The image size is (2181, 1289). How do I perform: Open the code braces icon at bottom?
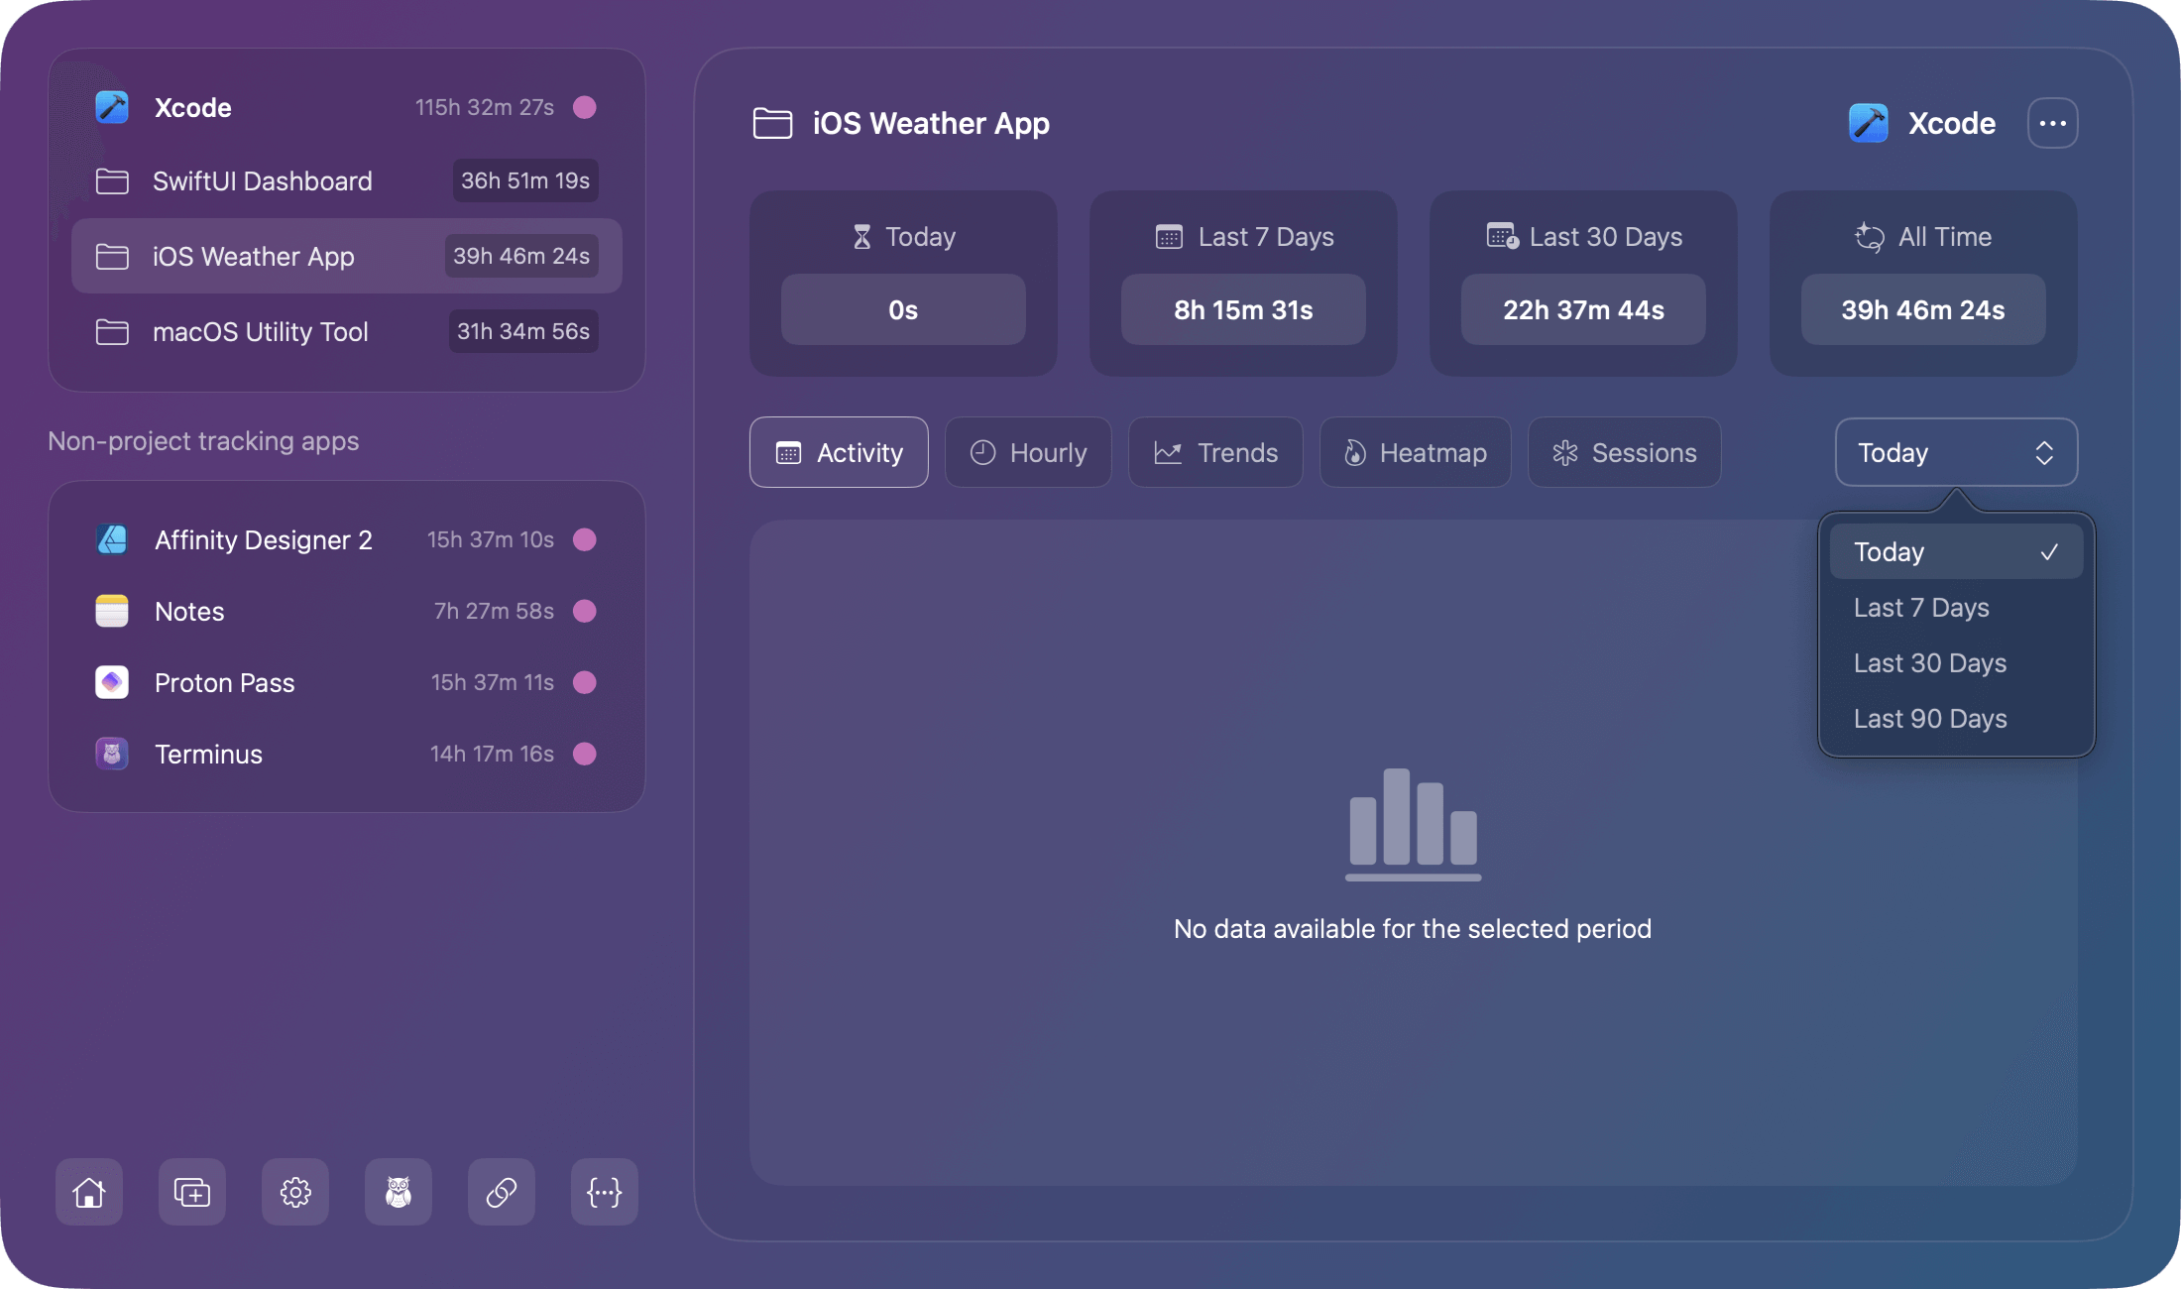pyautogui.click(x=604, y=1192)
